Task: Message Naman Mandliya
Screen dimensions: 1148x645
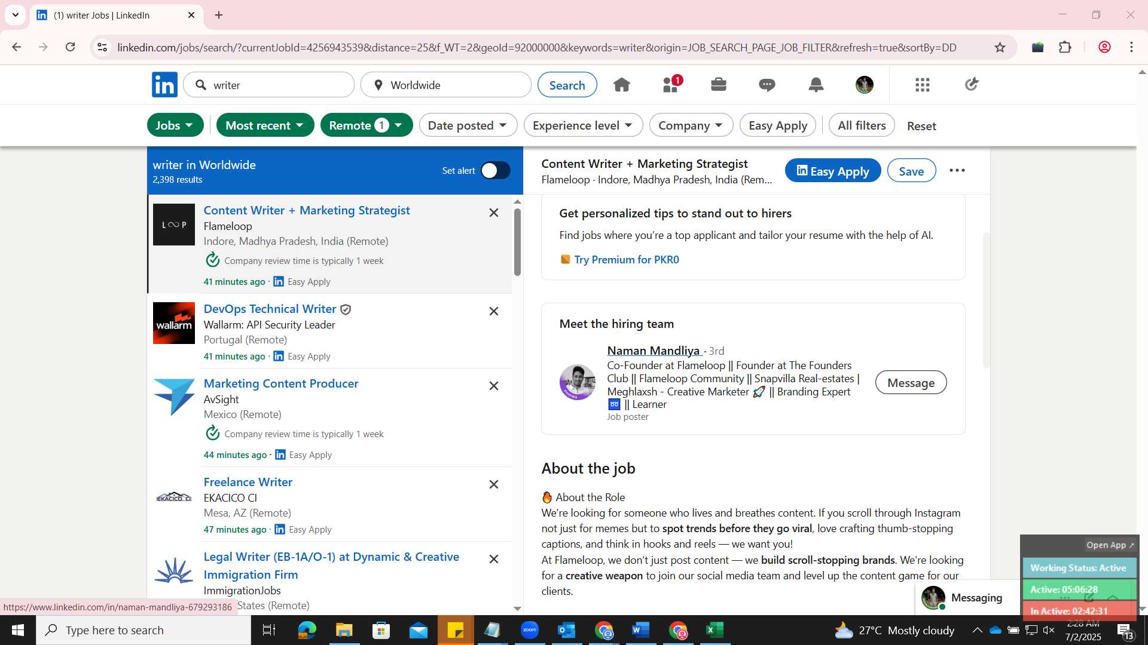Action: [911, 383]
